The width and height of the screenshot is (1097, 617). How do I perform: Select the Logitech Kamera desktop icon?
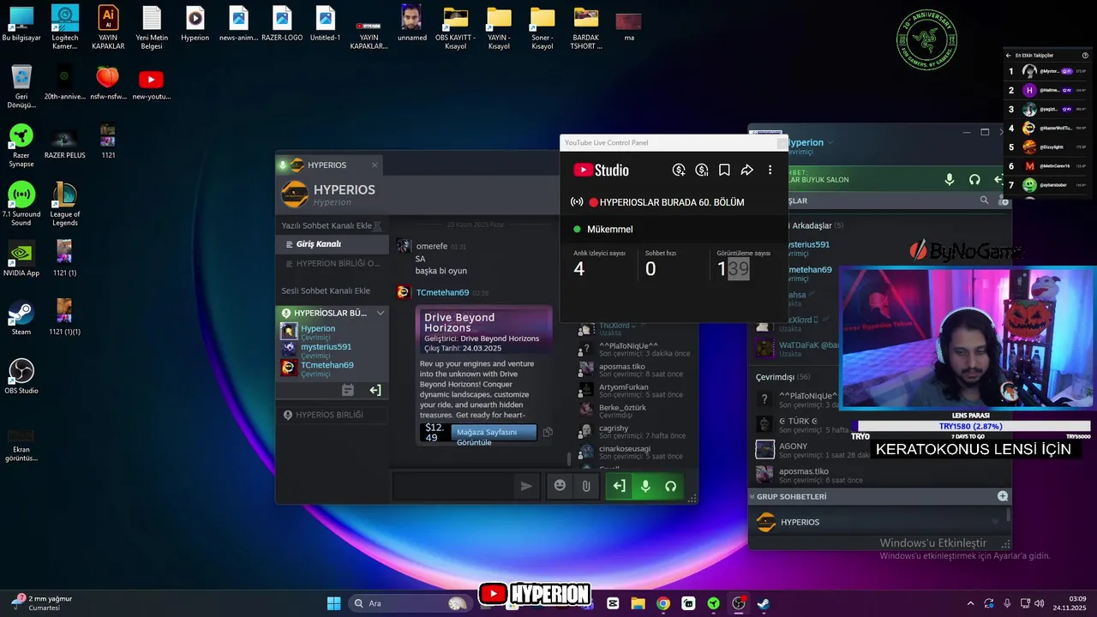(x=65, y=28)
